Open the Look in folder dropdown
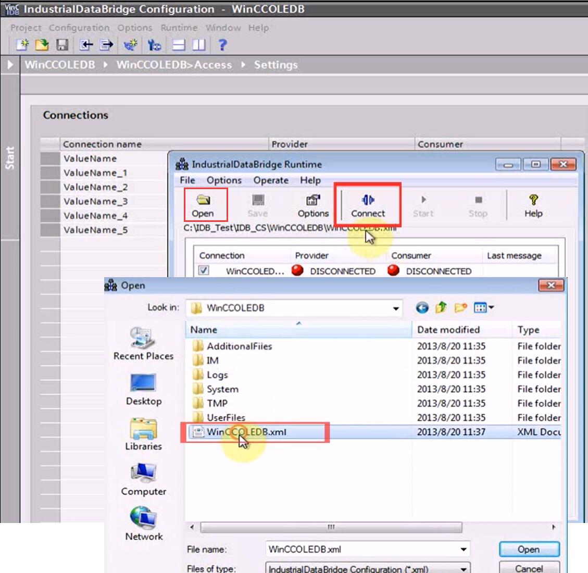 396,308
